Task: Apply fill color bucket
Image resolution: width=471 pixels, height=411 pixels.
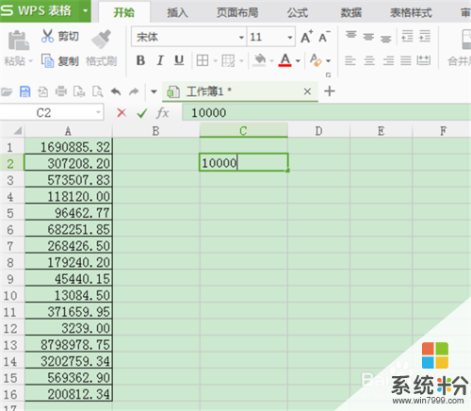Action: [x=259, y=60]
